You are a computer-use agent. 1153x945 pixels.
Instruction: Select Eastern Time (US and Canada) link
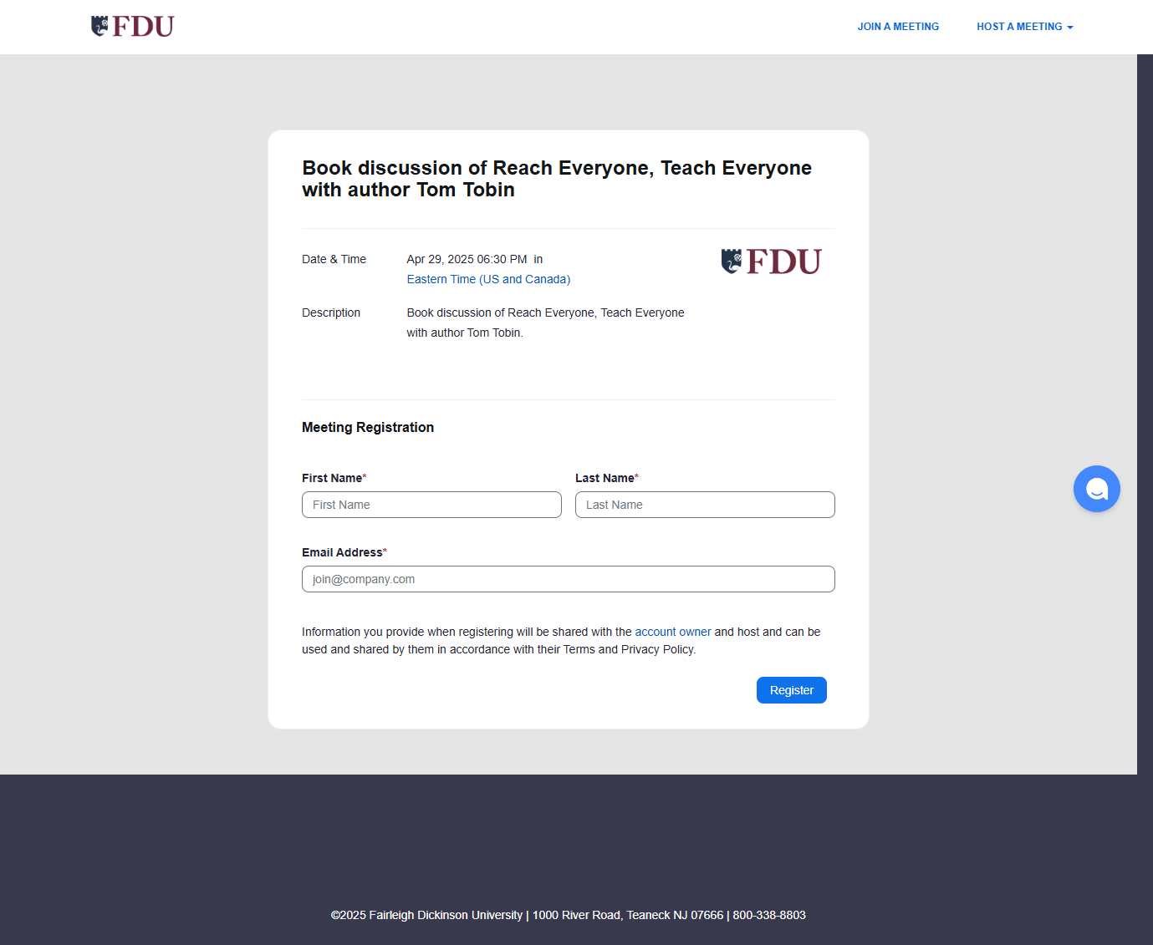488,279
